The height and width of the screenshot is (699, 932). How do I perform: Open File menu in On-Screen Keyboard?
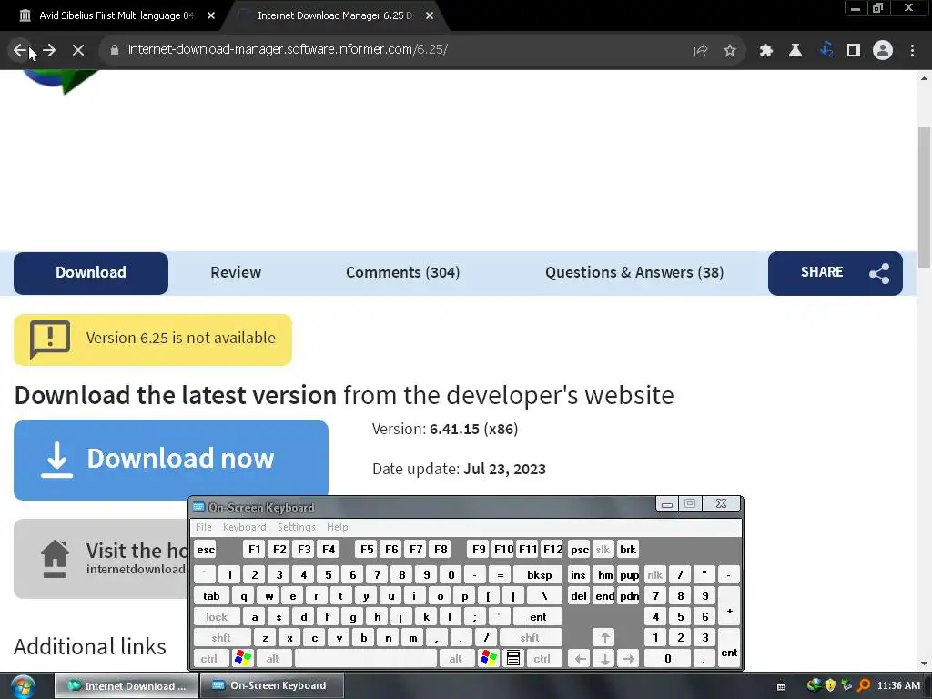pyautogui.click(x=204, y=527)
